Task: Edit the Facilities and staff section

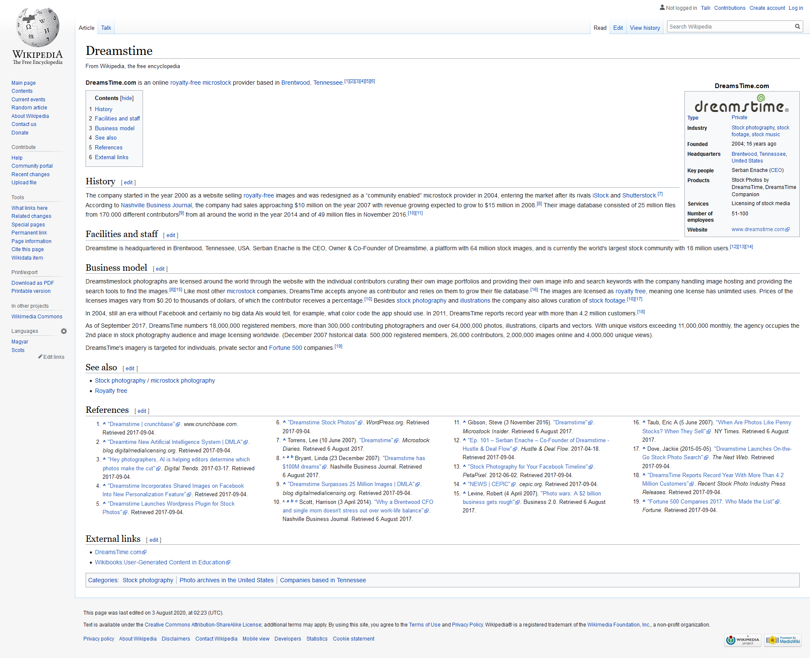Action: click(171, 235)
